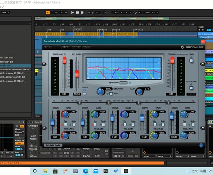
Task: Click the red band GAIN knob
Action: (65, 114)
